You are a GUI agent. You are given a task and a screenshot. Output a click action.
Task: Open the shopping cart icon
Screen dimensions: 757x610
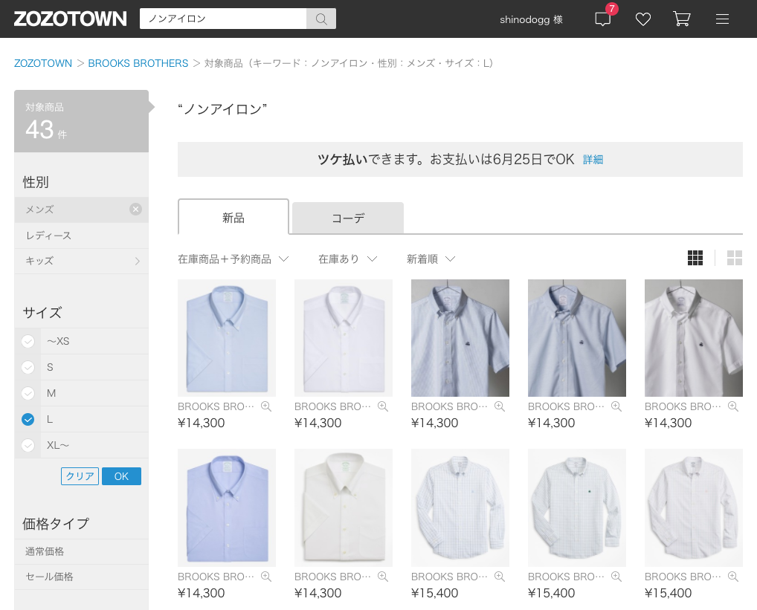tap(682, 19)
